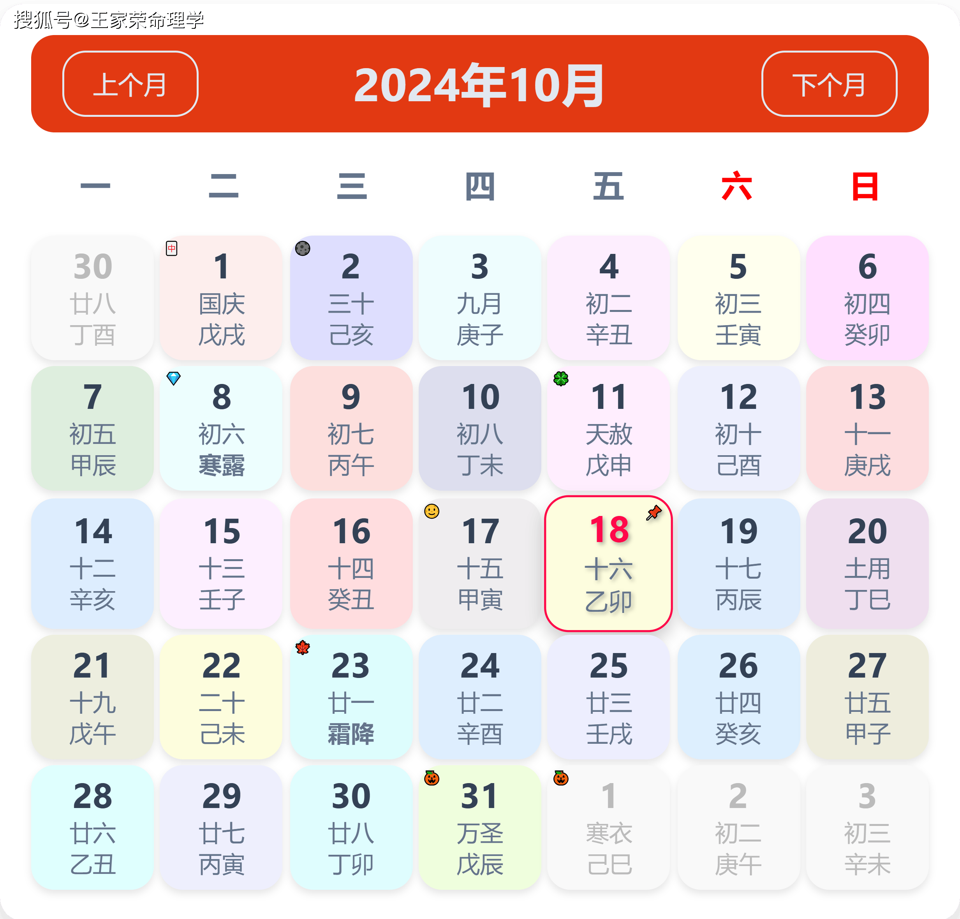Image resolution: width=960 pixels, height=919 pixels.
Task: Select October 13 十一 庚戌 cell
Action: click(867, 428)
